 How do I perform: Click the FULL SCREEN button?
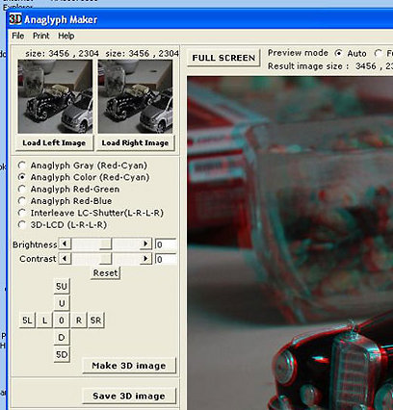(x=223, y=58)
